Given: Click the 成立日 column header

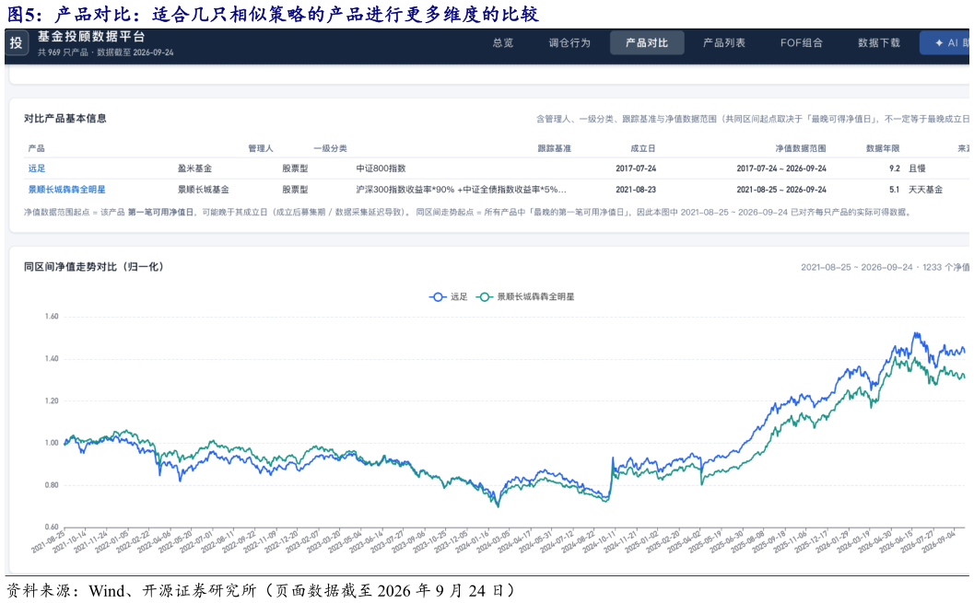Looking at the screenshot, I should 643,148.
